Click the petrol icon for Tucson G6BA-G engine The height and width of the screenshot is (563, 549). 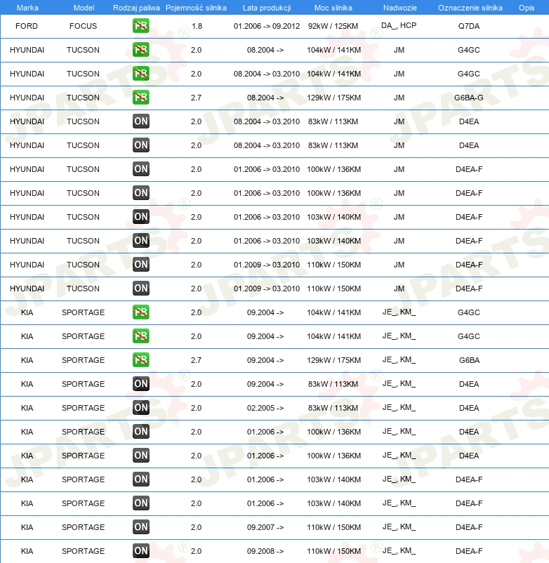[140, 98]
